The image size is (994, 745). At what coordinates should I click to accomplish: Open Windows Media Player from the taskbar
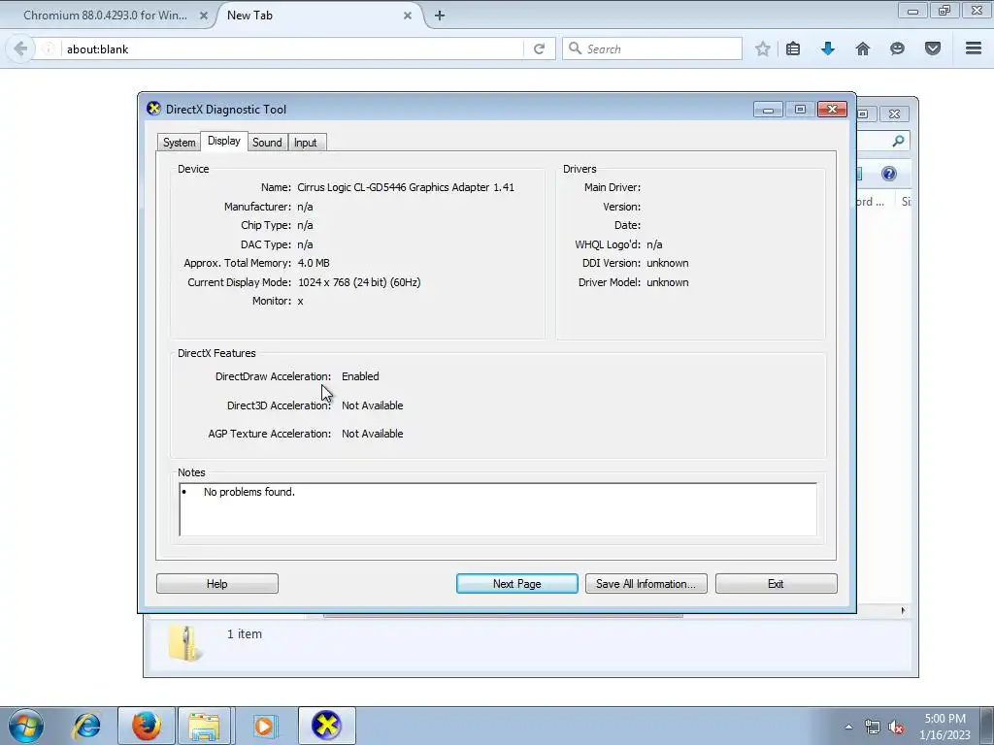pos(264,726)
